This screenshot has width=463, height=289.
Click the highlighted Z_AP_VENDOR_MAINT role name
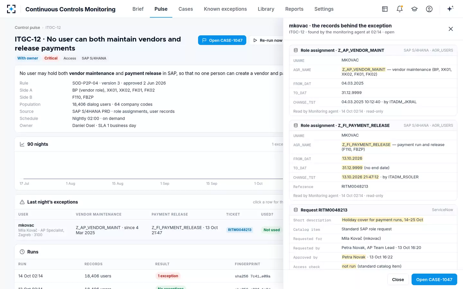(x=364, y=69)
